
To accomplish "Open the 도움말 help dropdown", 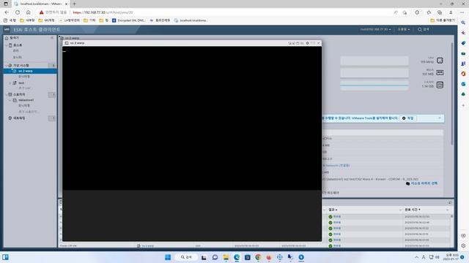I will (x=404, y=29).
